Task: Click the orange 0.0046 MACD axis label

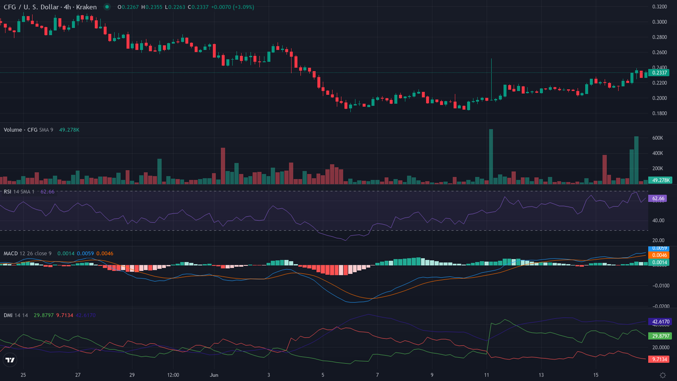Action: 658,256
